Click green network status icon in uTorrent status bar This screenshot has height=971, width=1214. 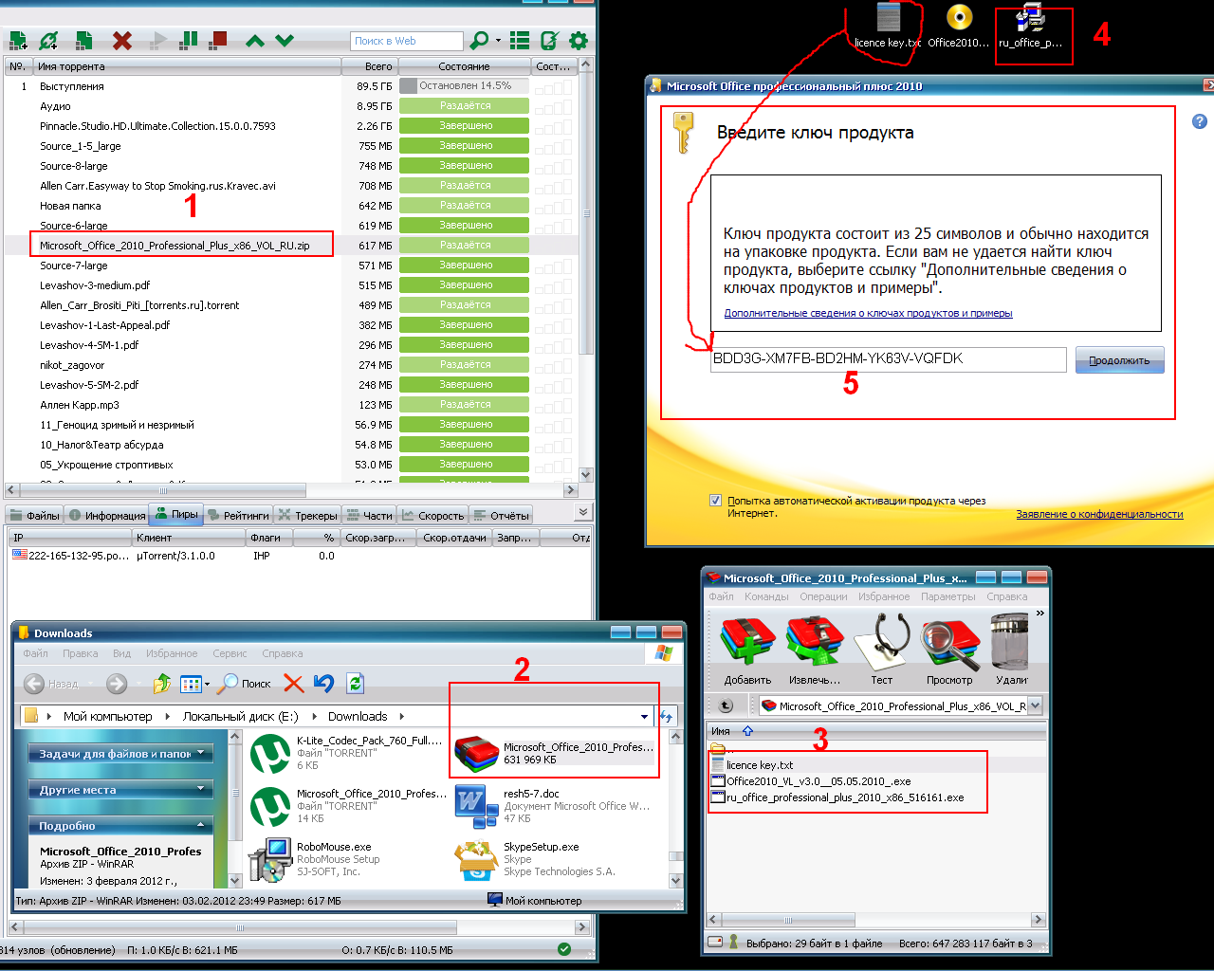coord(564,949)
